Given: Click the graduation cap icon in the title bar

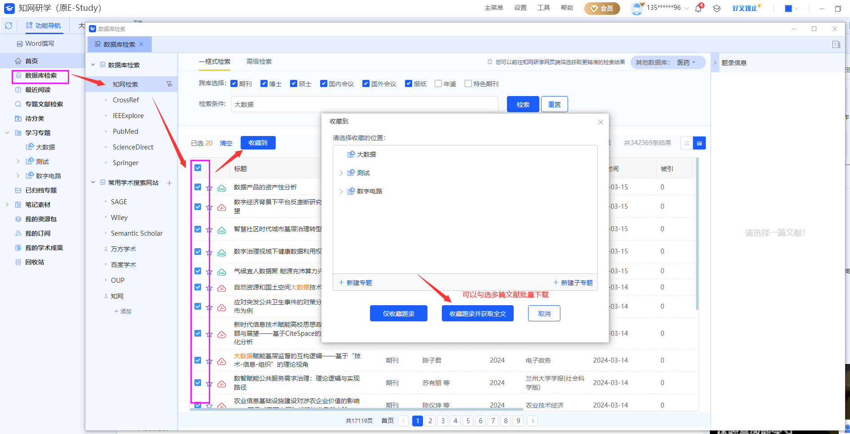Looking at the screenshot, I should pyautogui.click(x=717, y=8).
